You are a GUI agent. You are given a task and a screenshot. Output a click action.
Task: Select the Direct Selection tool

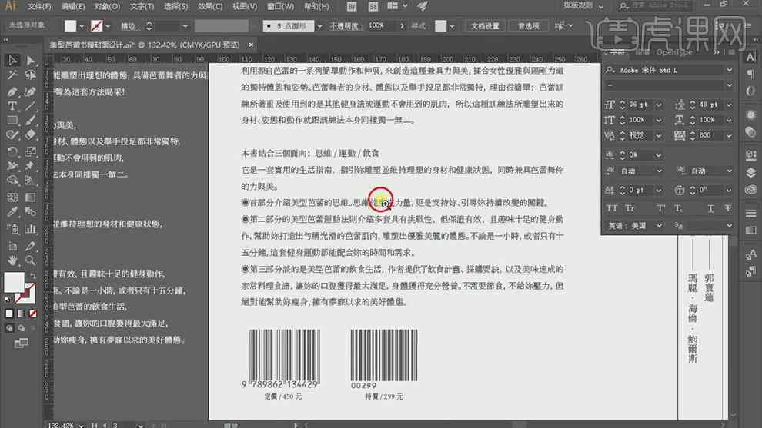30,60
